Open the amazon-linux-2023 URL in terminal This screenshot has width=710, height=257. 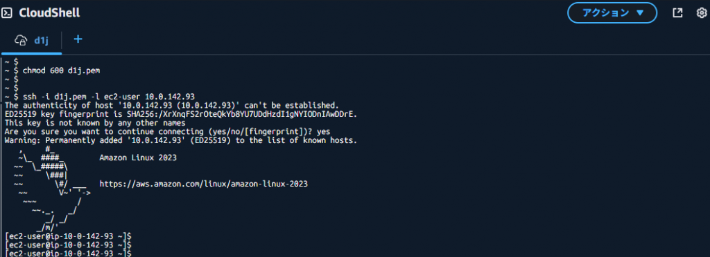click(203, 184)
